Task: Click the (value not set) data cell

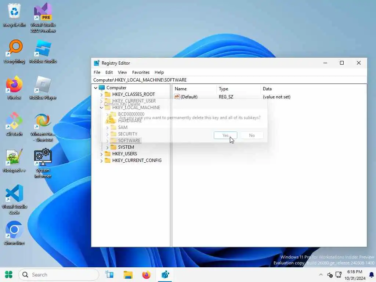Action: coord(276,97)
